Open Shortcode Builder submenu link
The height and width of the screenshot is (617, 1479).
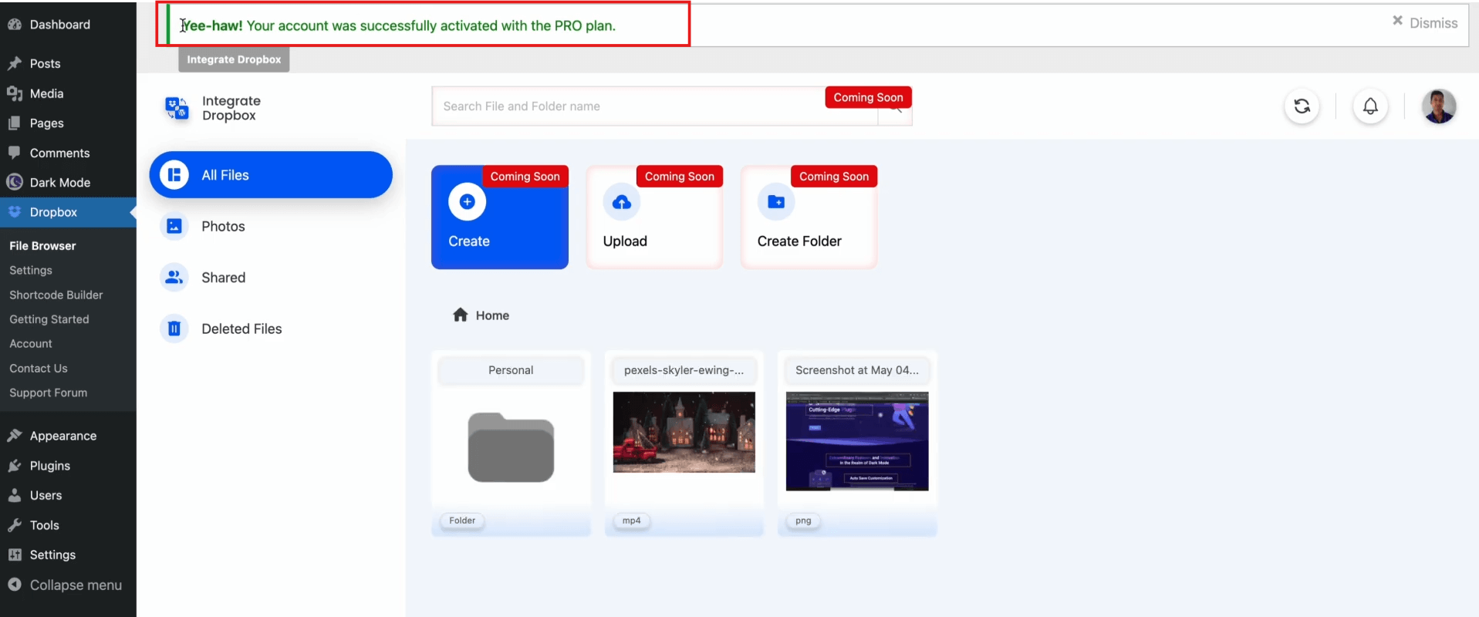(56, 295)
